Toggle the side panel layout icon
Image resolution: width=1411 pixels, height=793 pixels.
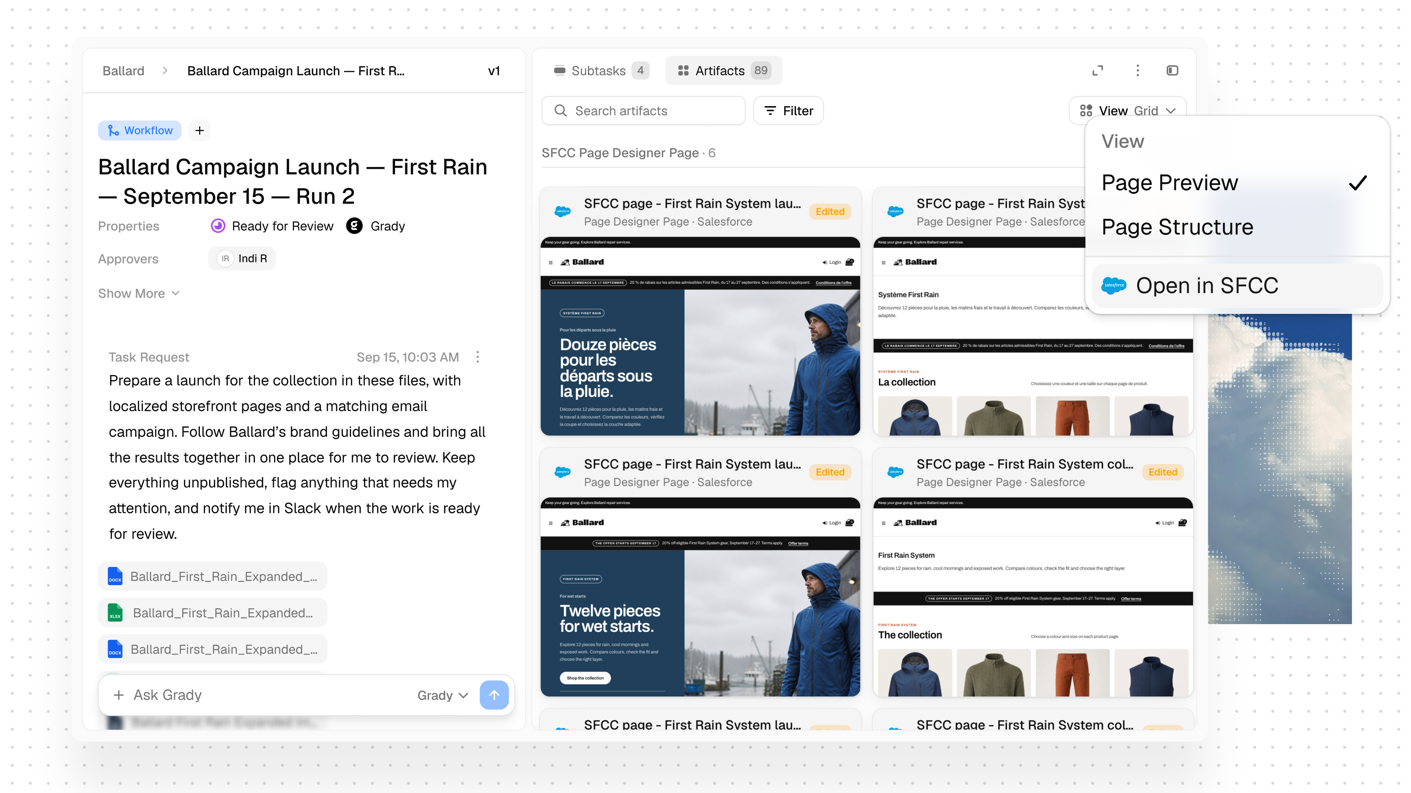coord(1172,70)
